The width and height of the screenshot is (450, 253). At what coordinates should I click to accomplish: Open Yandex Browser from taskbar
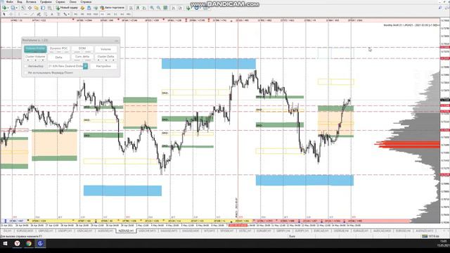click(17, 244)
